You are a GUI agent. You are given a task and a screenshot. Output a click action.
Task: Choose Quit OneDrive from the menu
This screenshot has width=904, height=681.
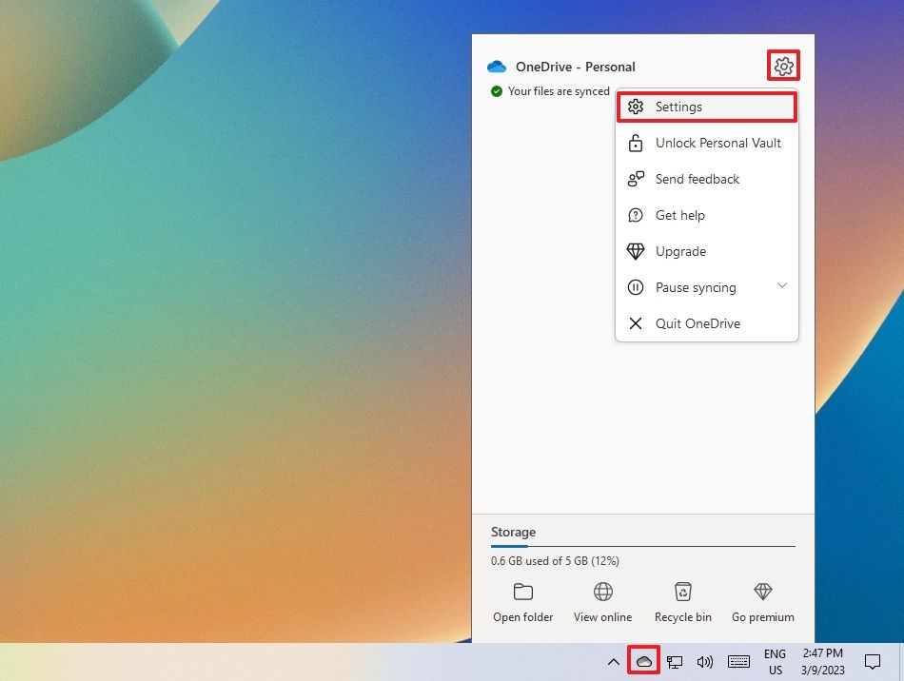[x=698, y=323]
